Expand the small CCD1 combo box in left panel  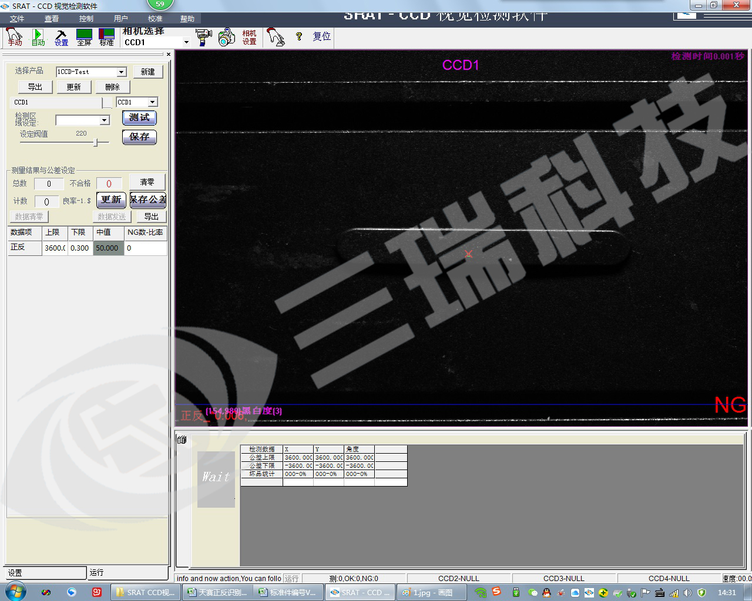pyautogui.click(x=153, y=102)
